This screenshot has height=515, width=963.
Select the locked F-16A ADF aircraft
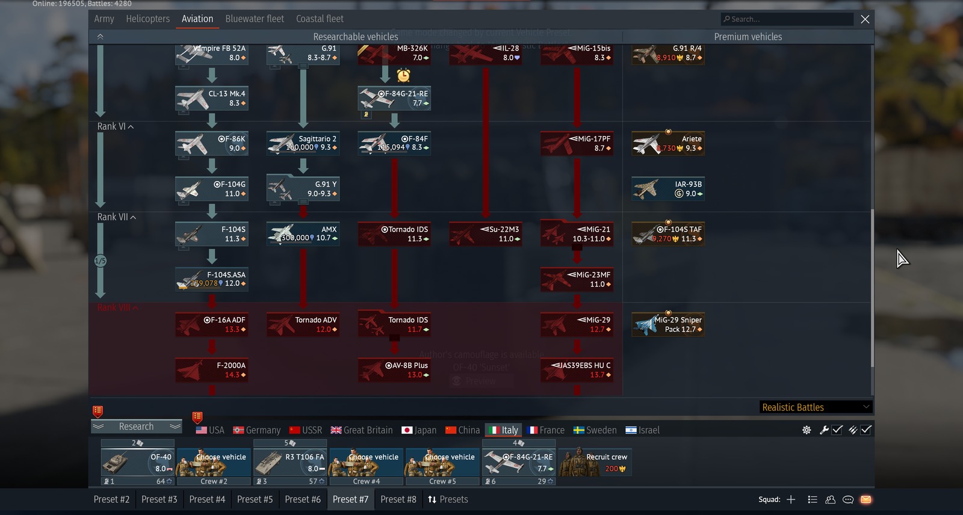(x=212, y=325)
